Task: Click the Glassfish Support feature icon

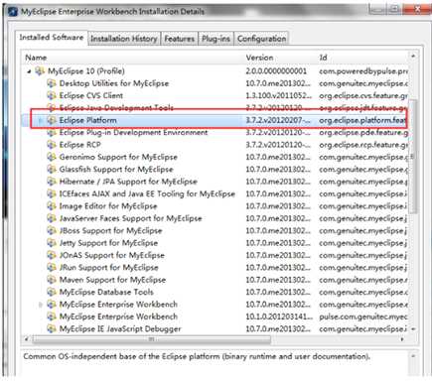Action: pos(52,170)
